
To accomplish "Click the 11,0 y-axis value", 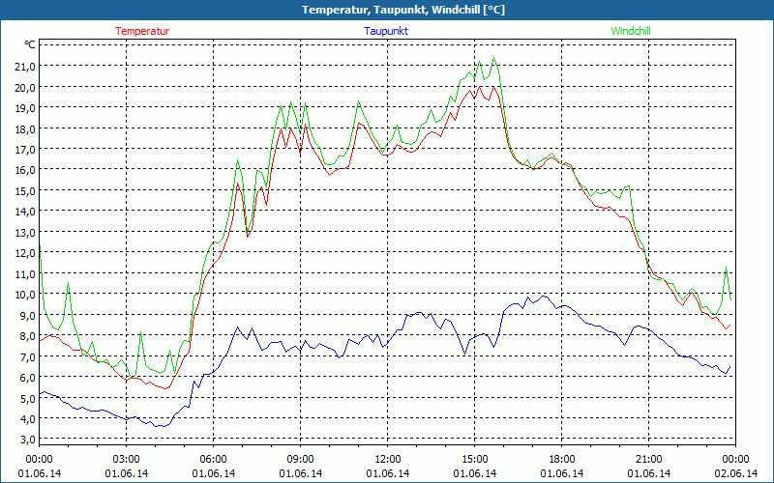I will 25,273.
